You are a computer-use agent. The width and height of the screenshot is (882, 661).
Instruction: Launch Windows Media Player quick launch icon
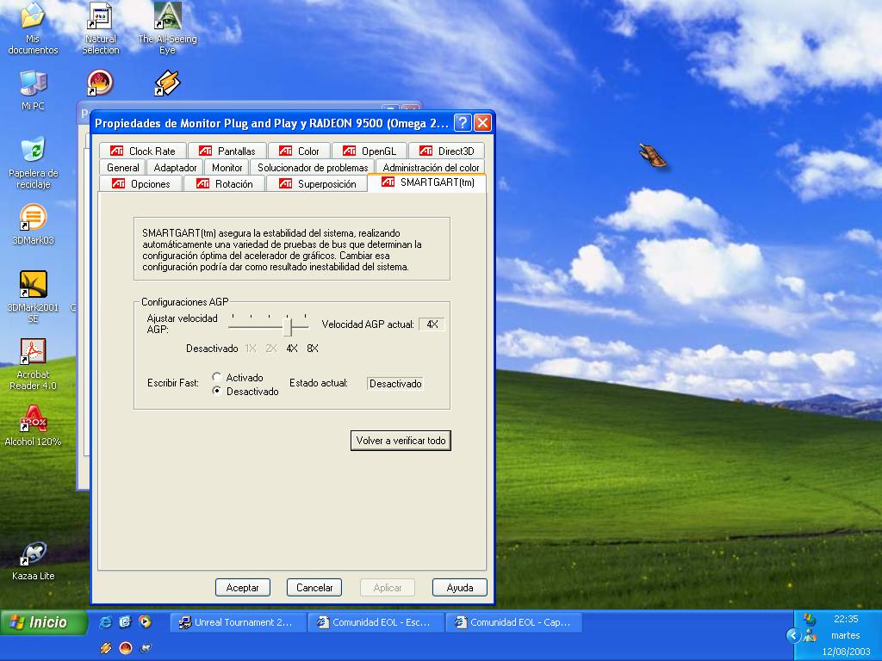tap(145, 621)
